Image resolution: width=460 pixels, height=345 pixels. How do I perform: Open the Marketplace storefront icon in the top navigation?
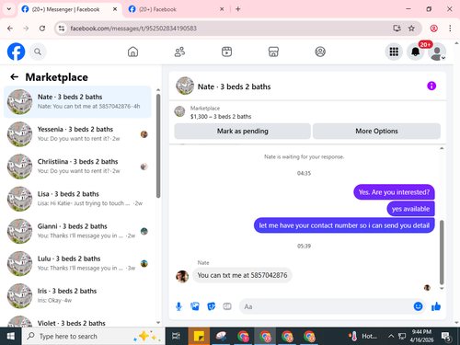click(273, 52)
